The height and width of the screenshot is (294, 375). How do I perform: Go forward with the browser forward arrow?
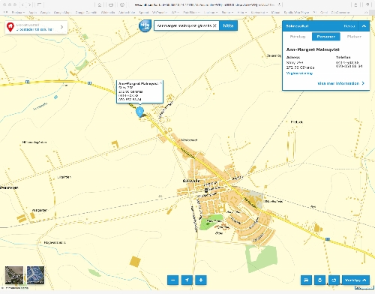point(29,4)
